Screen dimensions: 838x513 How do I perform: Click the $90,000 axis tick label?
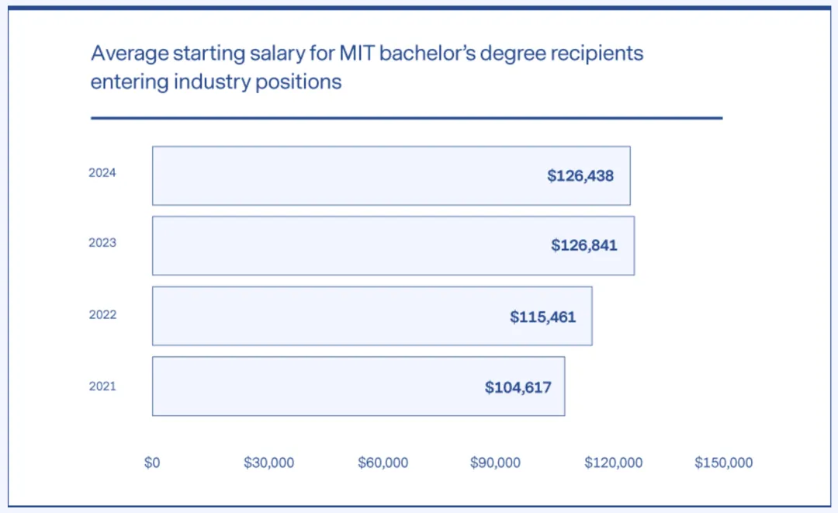(495, 463)
